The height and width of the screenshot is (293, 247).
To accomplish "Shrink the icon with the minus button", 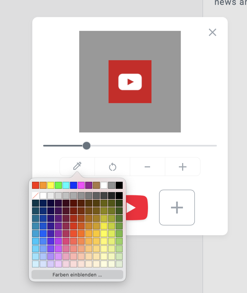I will point(147,167).
